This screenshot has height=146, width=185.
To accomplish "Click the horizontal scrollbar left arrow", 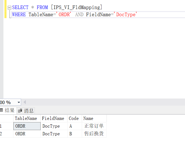I will (25, 102).
